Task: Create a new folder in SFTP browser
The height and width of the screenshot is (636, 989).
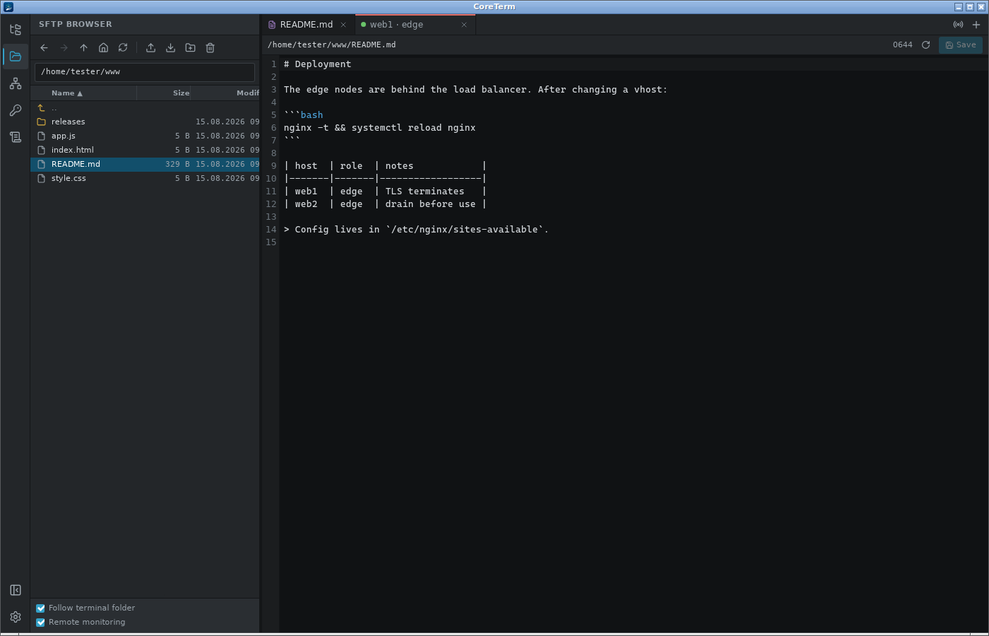Action: 190,48
